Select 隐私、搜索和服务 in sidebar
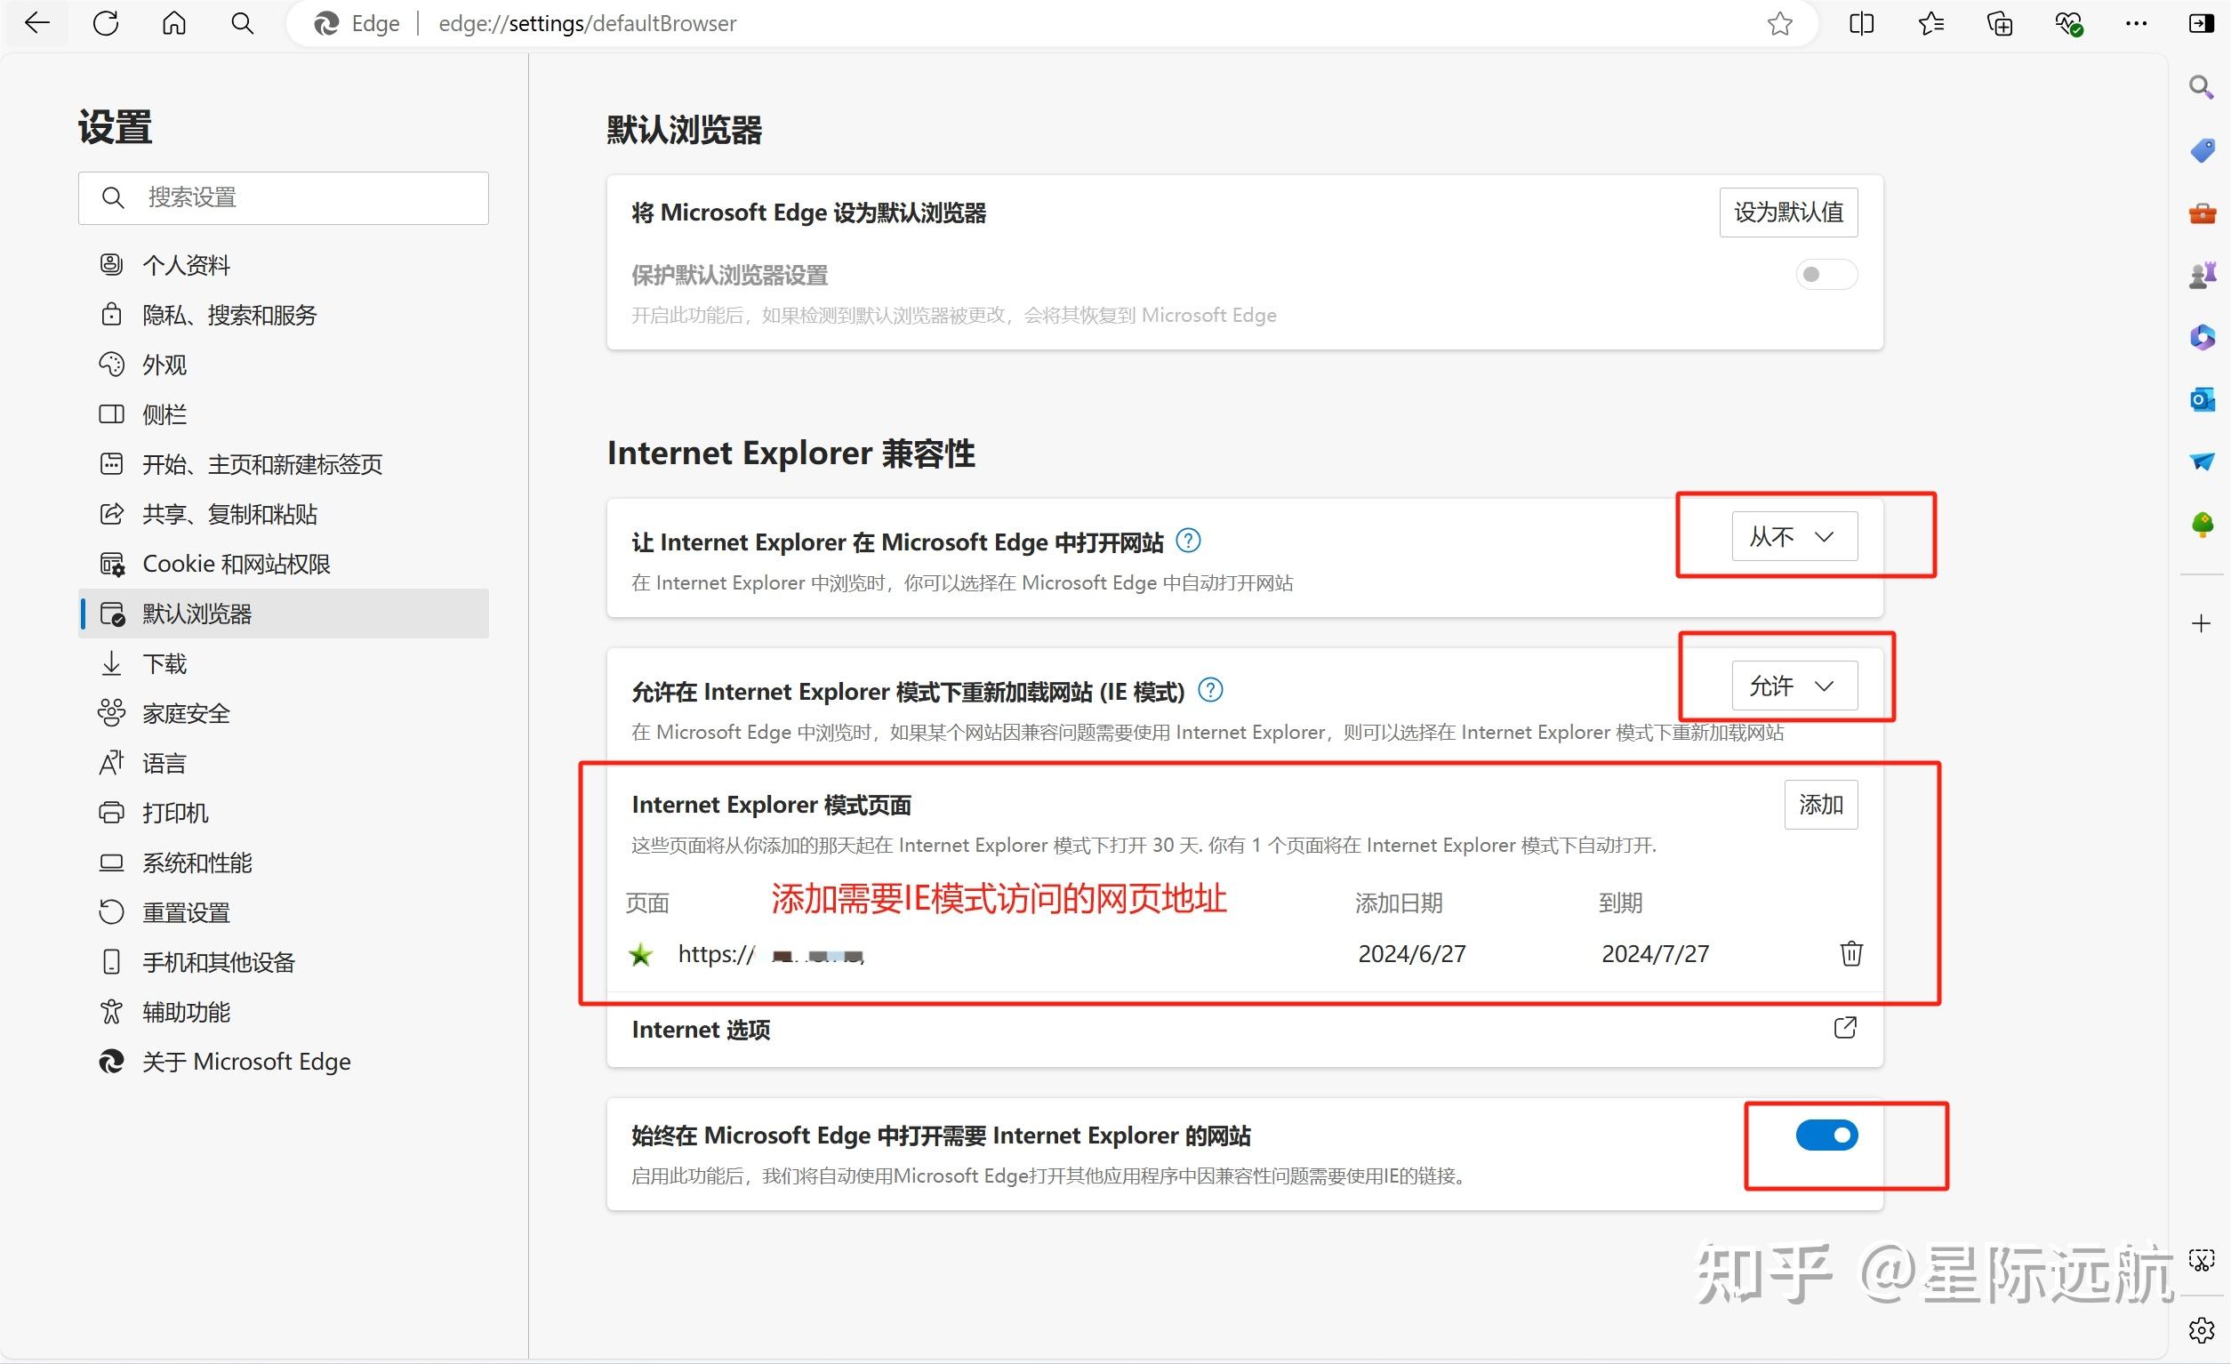Image resolution: width=2231 pixels, height=1364 pixels. pos(229,315)
